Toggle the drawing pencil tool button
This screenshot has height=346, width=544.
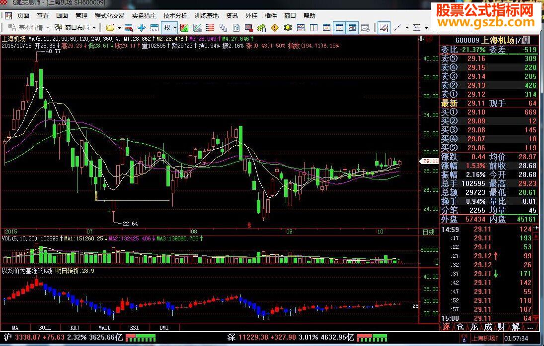tap(384, 27)
